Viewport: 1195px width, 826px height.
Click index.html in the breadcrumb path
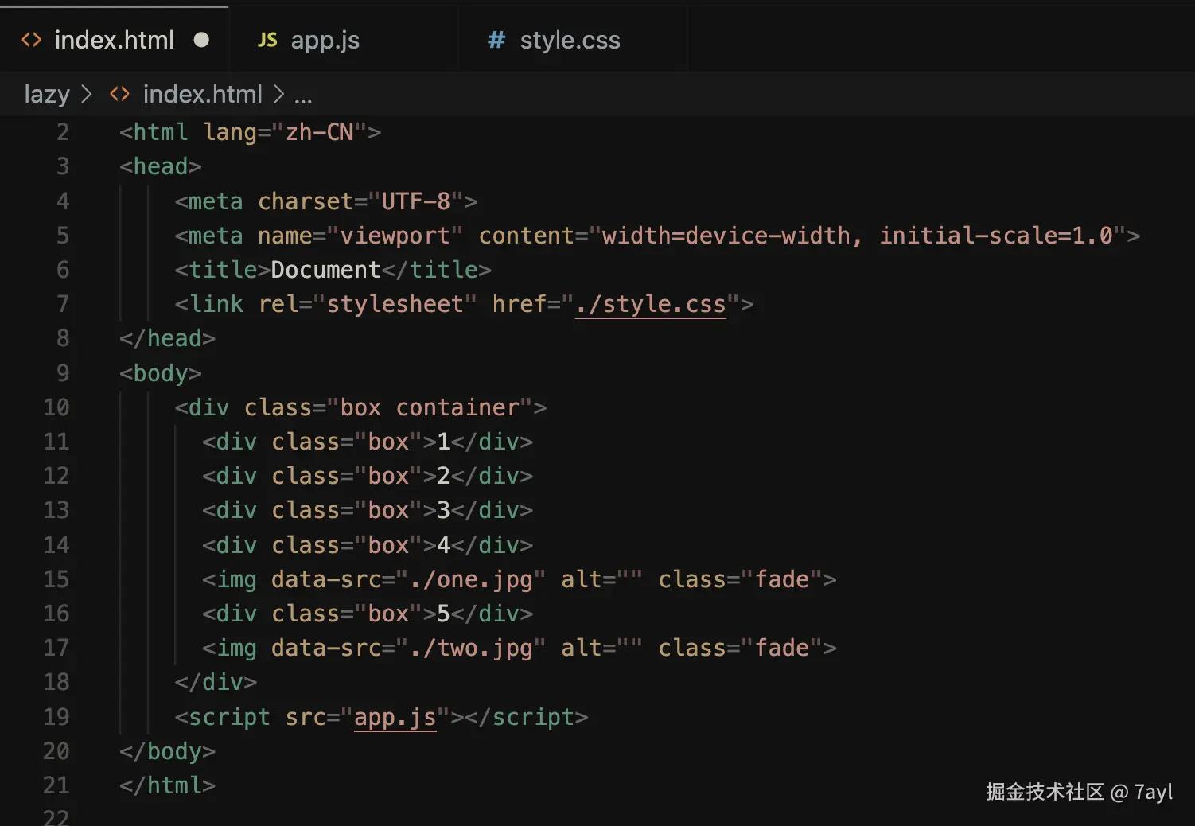(202, 95)
